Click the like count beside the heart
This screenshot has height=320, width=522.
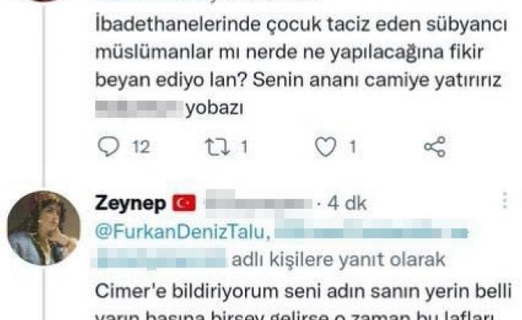click(353, 147)
